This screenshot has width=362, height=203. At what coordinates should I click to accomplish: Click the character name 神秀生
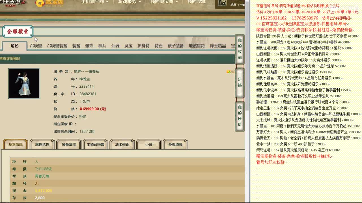(x=85, y=79)
